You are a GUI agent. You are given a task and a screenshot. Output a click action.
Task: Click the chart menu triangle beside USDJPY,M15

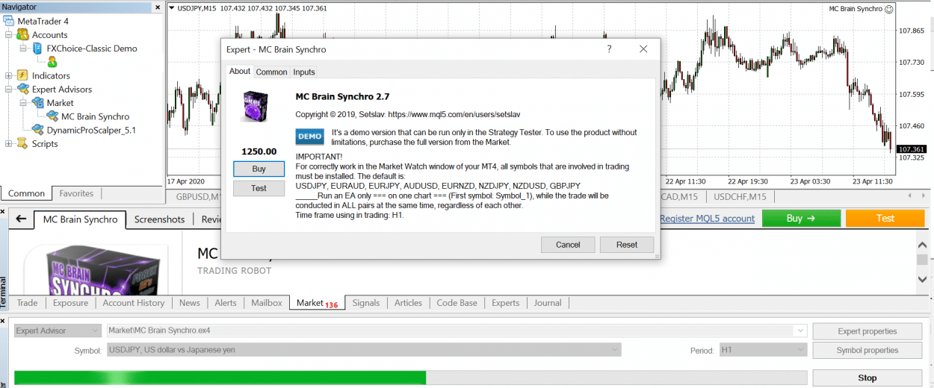click(172, 9)
